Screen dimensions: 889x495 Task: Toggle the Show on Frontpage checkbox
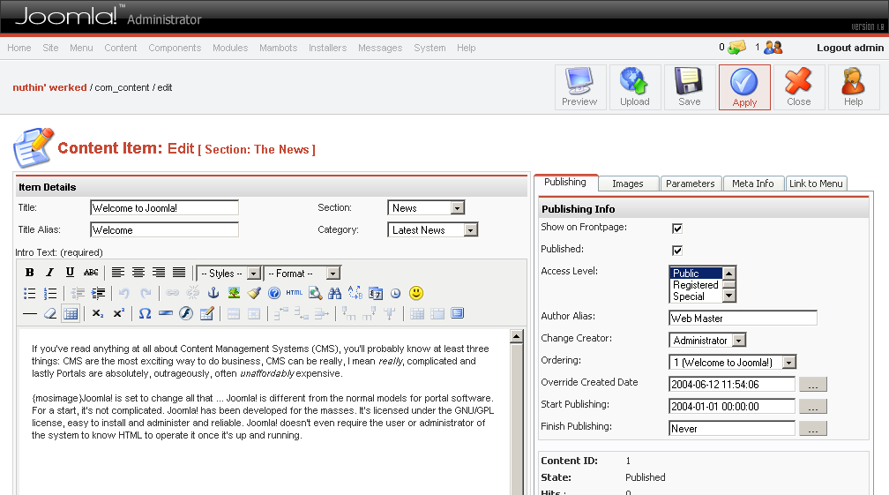pyautogui.click(x=677, y=229)
